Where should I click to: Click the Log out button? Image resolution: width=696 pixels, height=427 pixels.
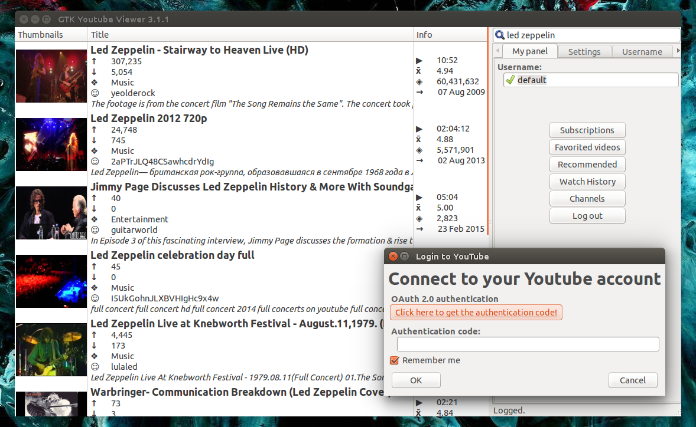pos(587,216)
